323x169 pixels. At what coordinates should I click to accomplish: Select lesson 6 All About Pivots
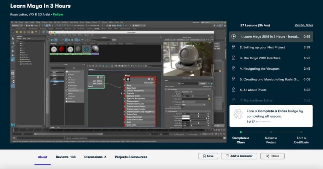point(271,90)
